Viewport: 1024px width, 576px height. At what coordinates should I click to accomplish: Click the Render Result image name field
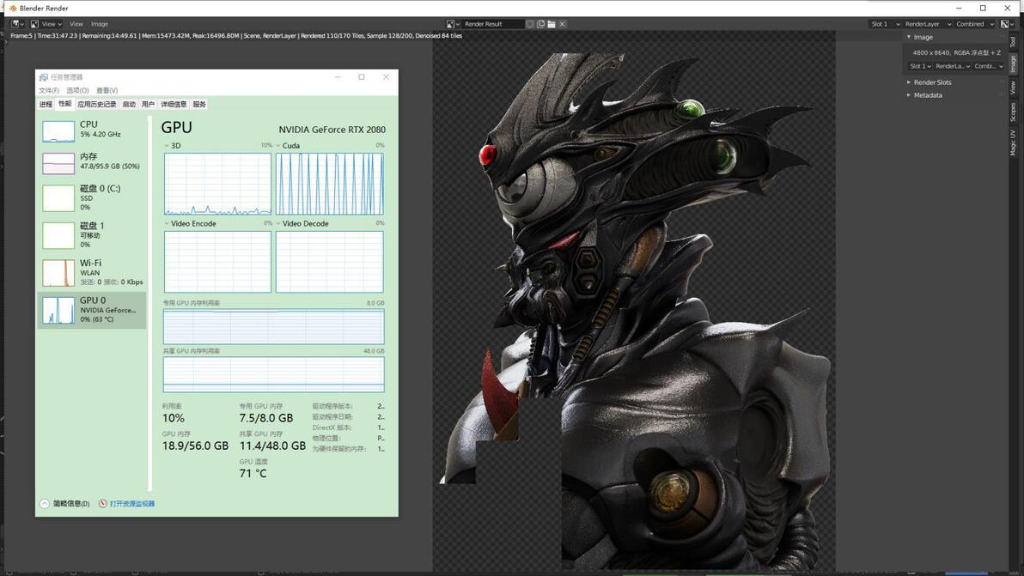[x=492, y=24]
